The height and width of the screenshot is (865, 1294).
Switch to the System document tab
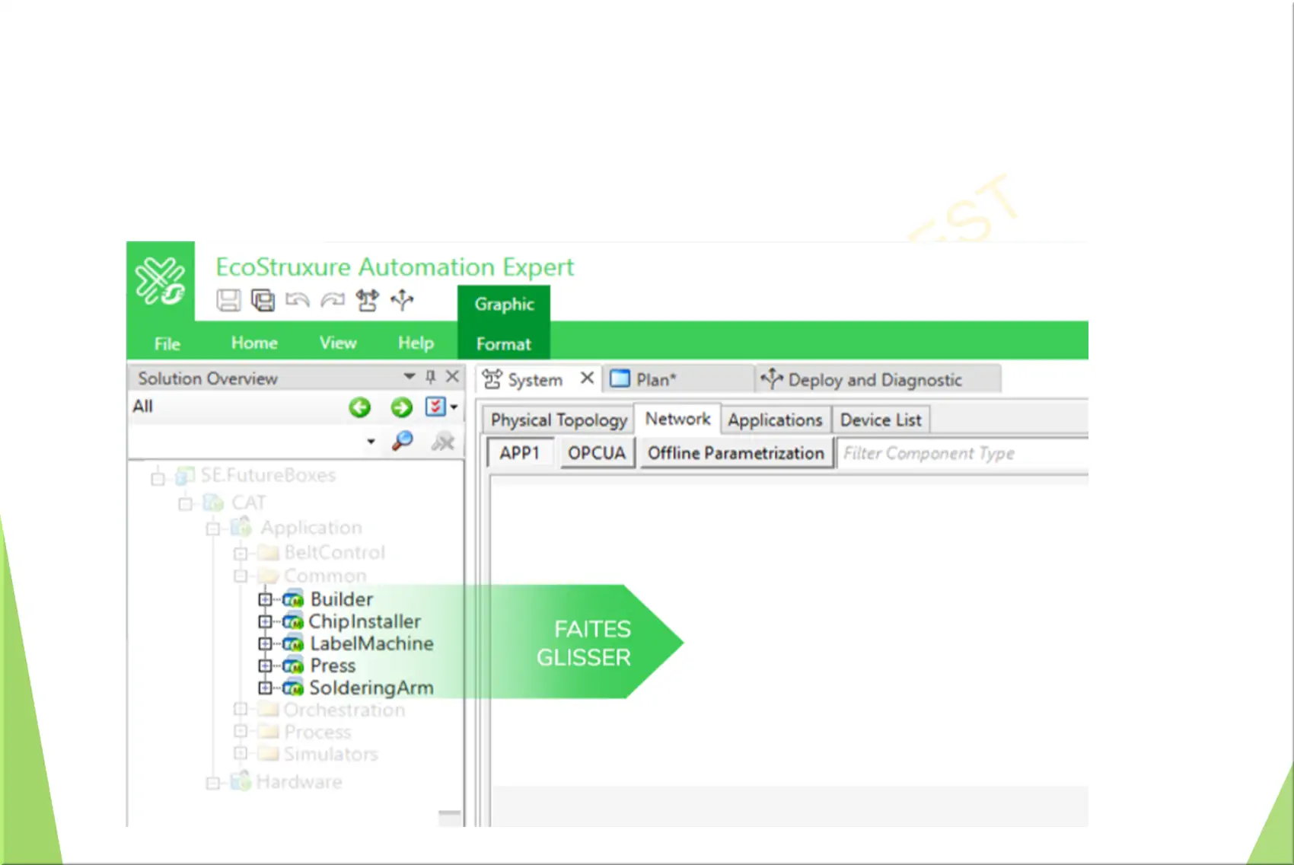[x=535, y=379]
